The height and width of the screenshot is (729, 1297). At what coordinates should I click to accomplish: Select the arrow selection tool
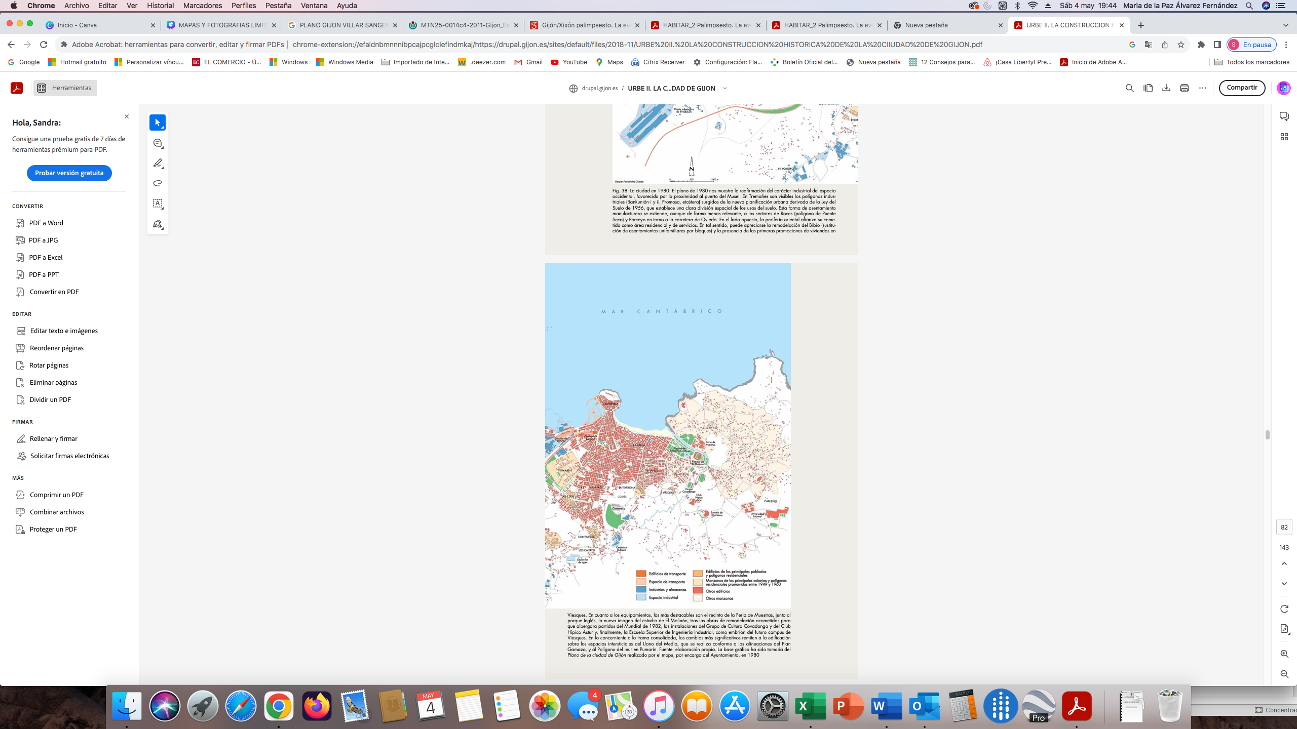coord(158,123)
